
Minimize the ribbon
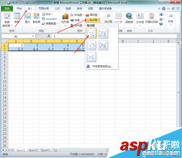pos(159,9)
